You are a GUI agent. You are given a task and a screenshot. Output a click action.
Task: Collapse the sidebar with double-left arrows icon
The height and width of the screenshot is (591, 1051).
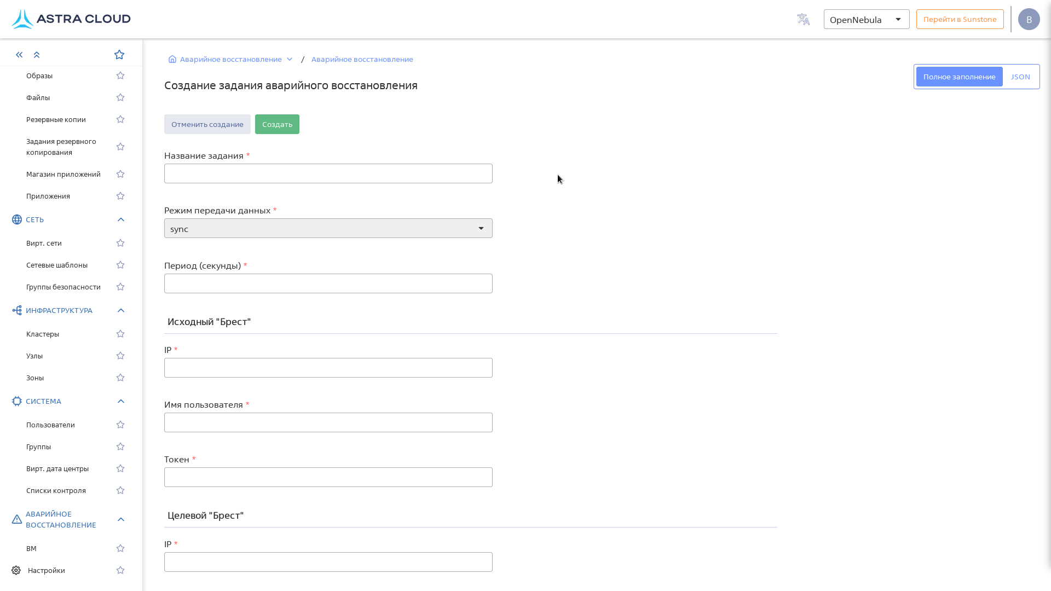click(19, 55)
